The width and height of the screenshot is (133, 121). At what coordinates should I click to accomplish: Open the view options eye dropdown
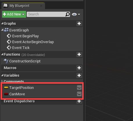[76, 14]
